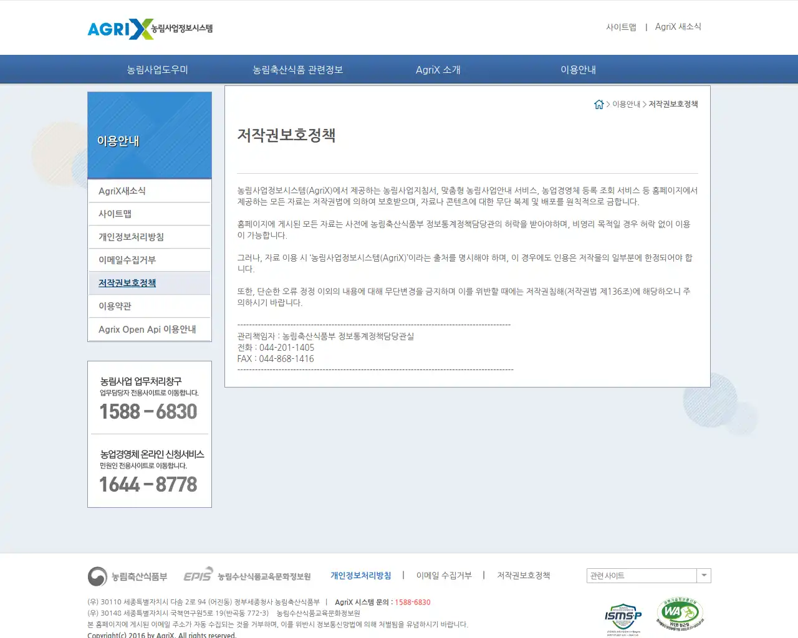Click the 사이트맵 link at top right
798x638 pixels.
click(622, 27)
